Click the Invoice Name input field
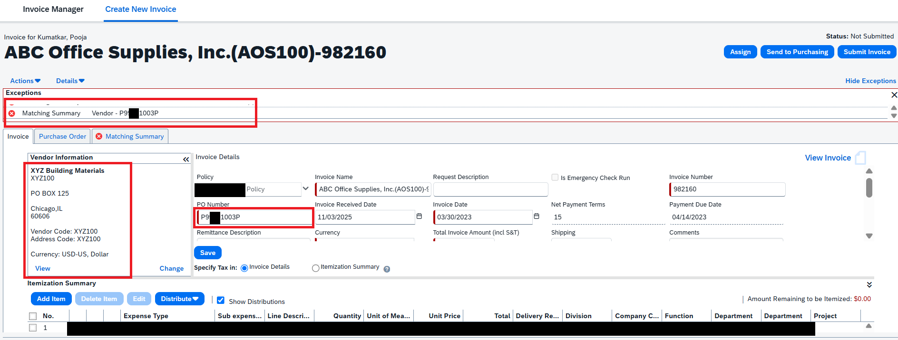Viewport: 898px width, 340px height. pos(373,189)
